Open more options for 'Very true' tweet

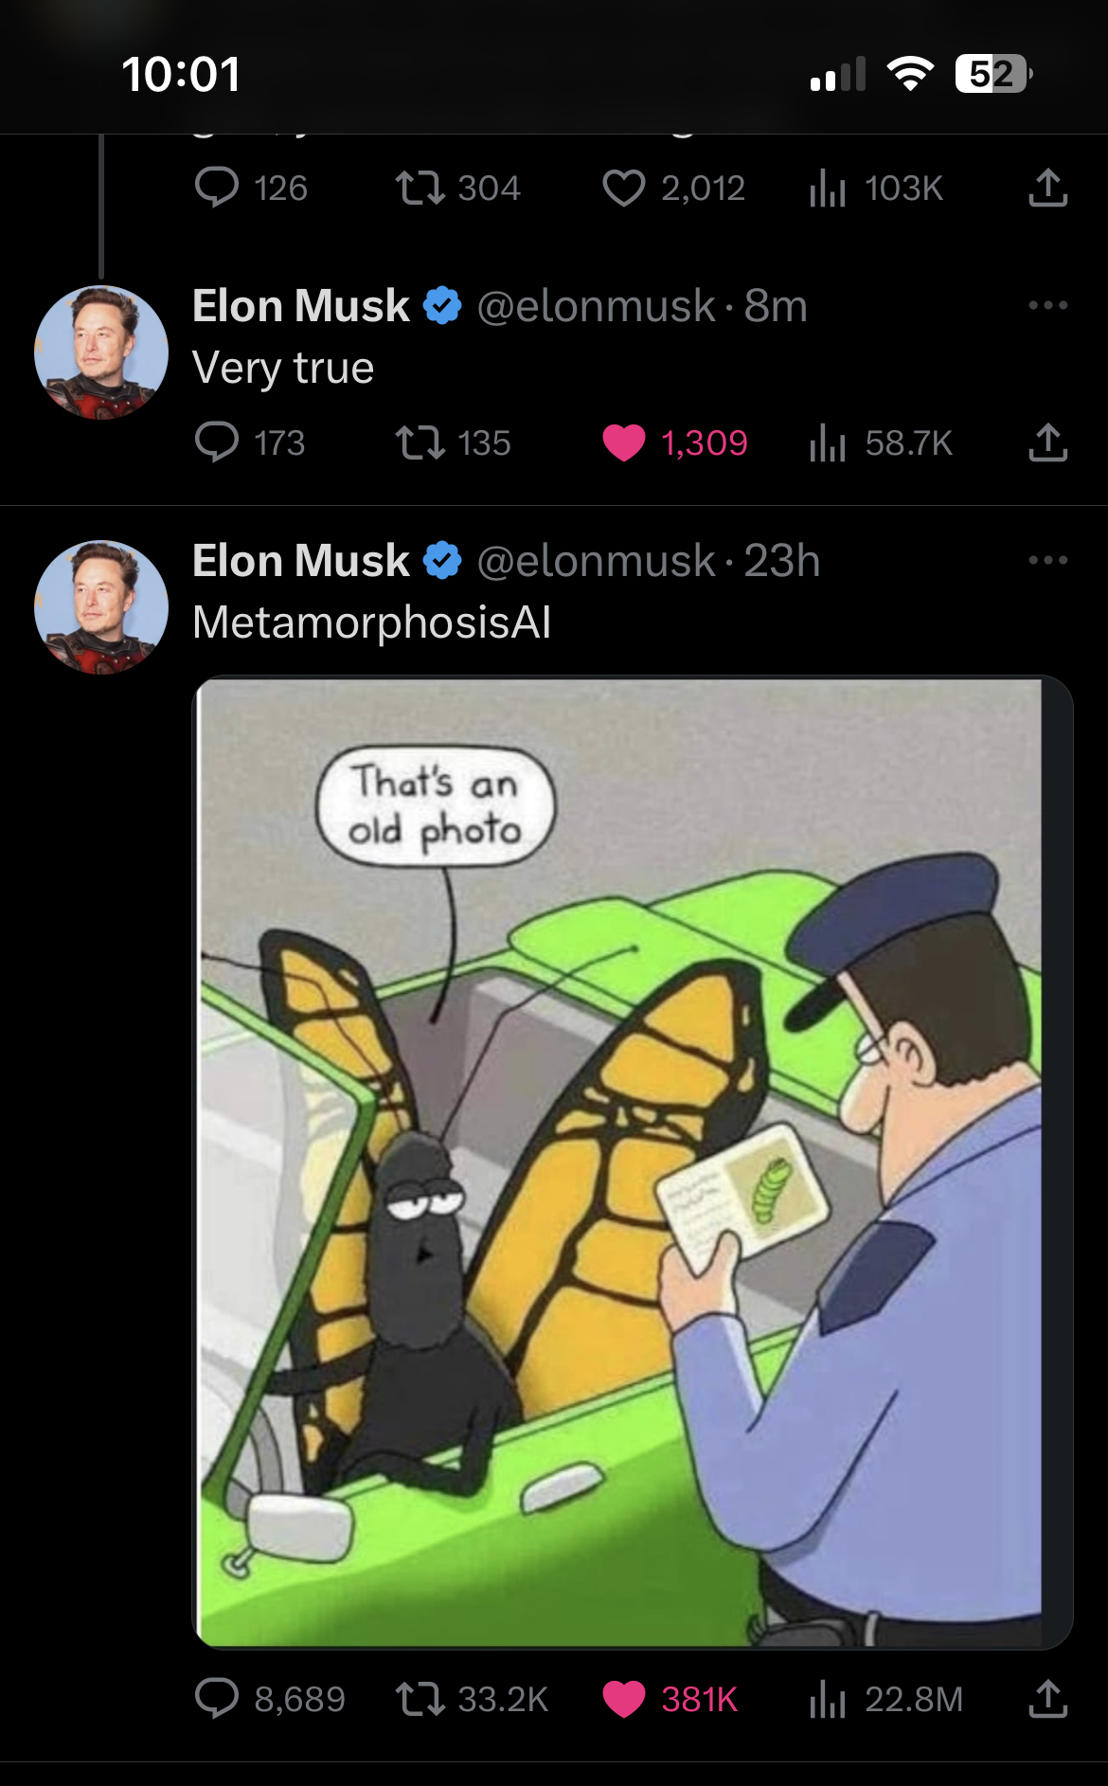[x=1047, y=305]
